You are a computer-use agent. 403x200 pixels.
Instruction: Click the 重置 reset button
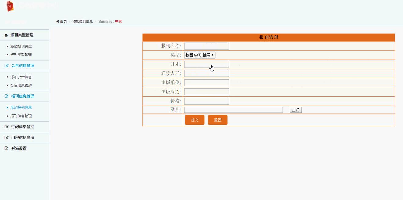click(x=218, y=120)
